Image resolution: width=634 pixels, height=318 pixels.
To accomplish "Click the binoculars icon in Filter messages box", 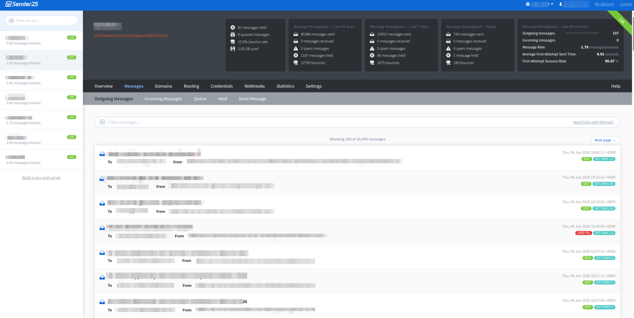I will coord(102,122).
